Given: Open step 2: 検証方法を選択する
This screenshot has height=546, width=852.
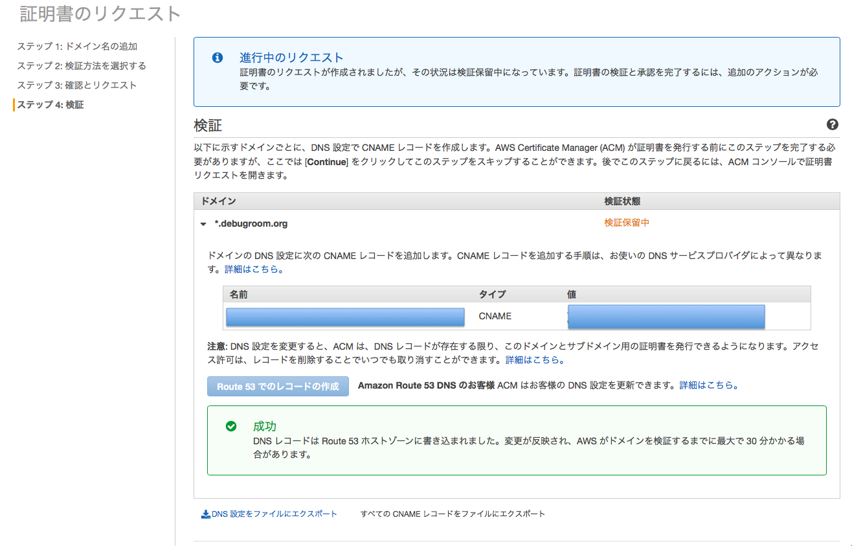Looking at the screenshot, I should (82, 66).
